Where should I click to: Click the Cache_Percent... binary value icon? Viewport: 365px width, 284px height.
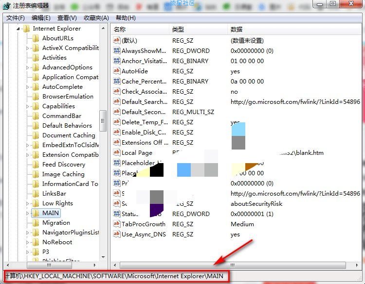(117, 81)
